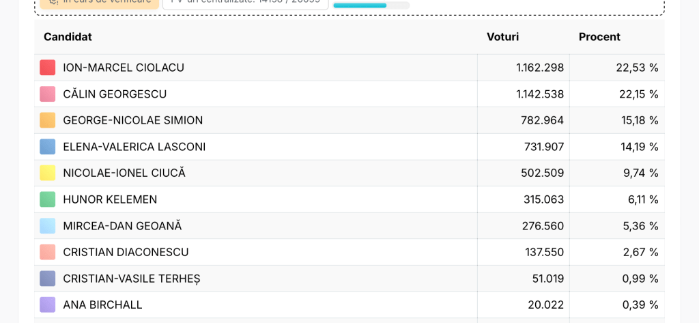Select the yellow swatch for Nicolae-Ionel Ciucă
Image resolution: width=699 pixels, height=323 pixels.
47,173
